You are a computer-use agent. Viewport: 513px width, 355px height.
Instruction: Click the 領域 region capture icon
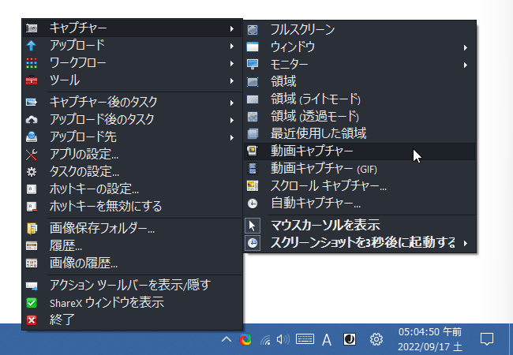coord(253,82)
